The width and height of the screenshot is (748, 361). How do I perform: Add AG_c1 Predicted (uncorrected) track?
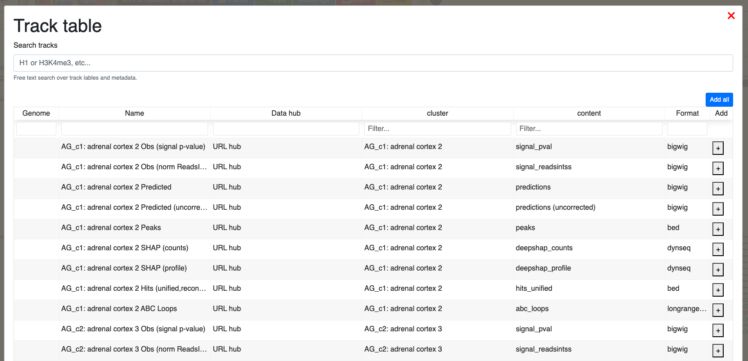(x=718, y=209)
